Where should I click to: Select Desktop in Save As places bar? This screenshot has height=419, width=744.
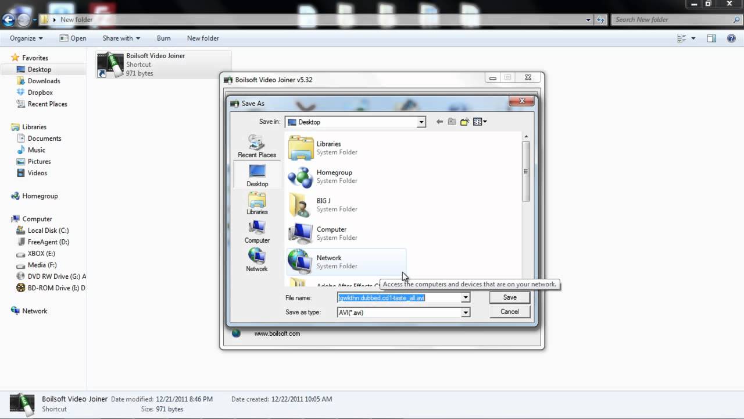tap(257, 175)
